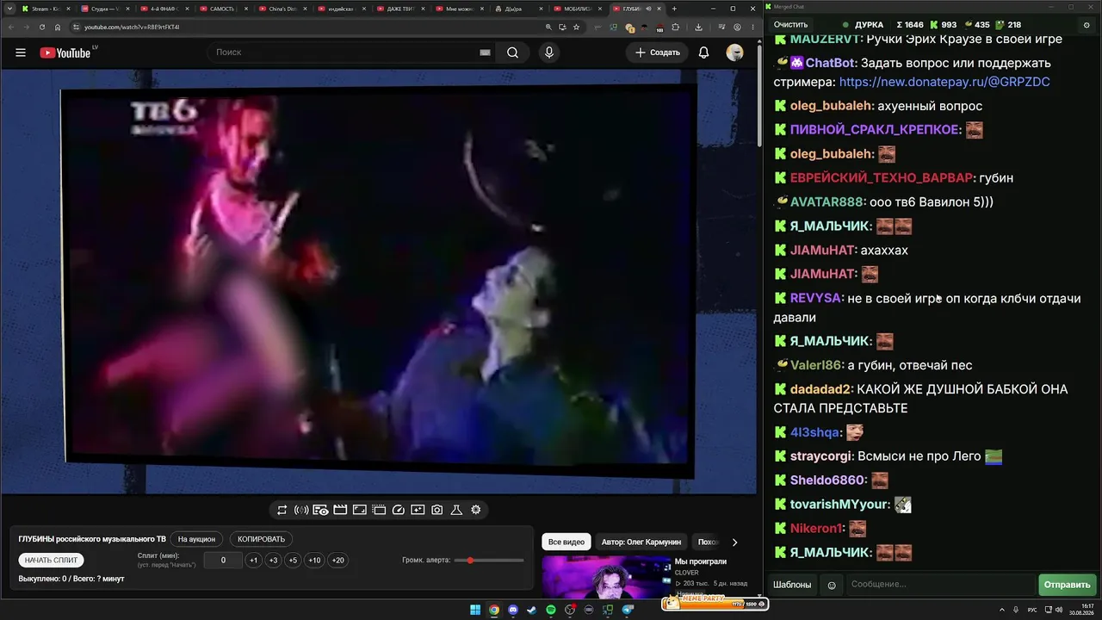The height and width of the screenshot is (620, 1102).
Task: Click the YouTube search magnifier button
Action: (512, 53)
